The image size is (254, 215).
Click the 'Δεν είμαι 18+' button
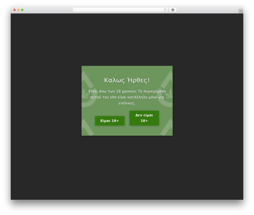[144, 118]
